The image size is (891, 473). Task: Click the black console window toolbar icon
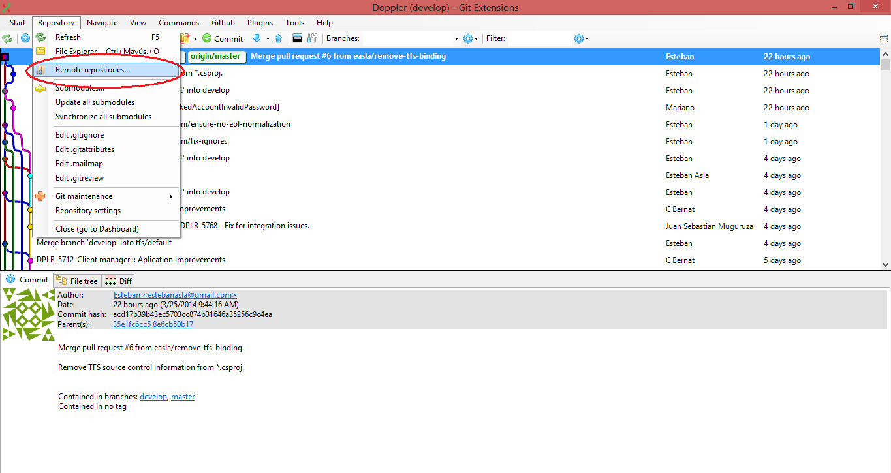297,38
